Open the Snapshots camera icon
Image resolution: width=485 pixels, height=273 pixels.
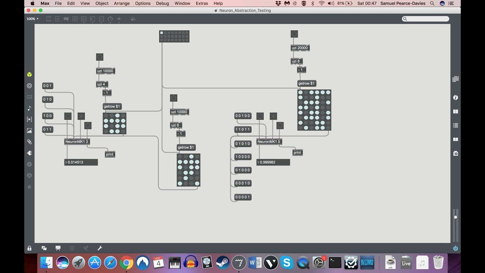pos(455,153)
